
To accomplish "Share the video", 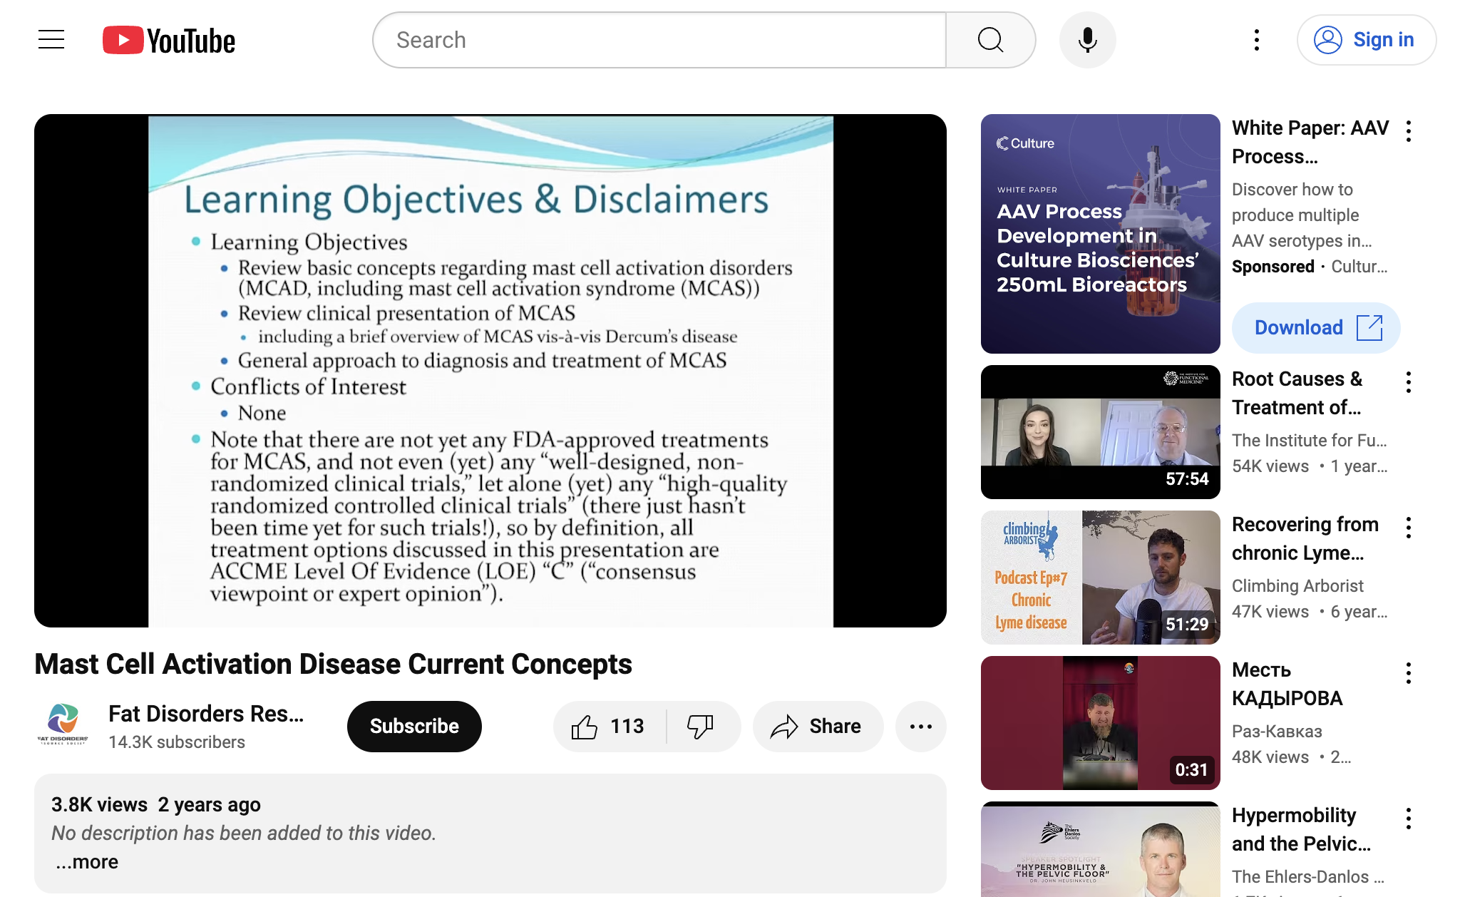I will tap(818, 726).
